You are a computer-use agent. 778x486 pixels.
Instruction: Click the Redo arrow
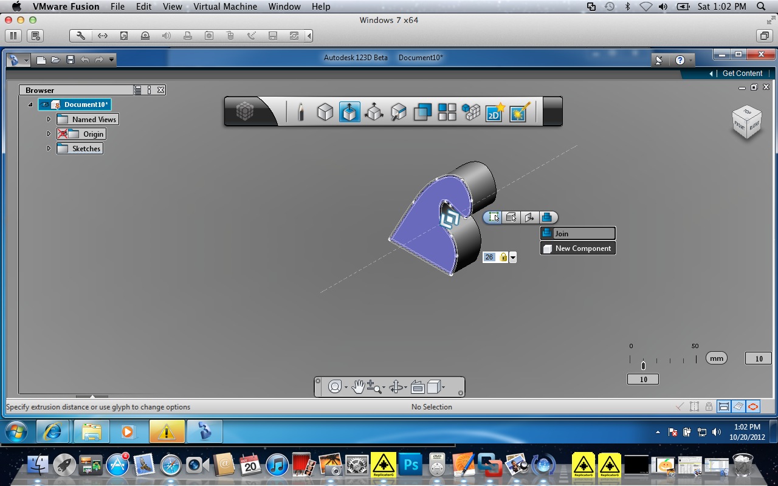click(x=99, y=60)
